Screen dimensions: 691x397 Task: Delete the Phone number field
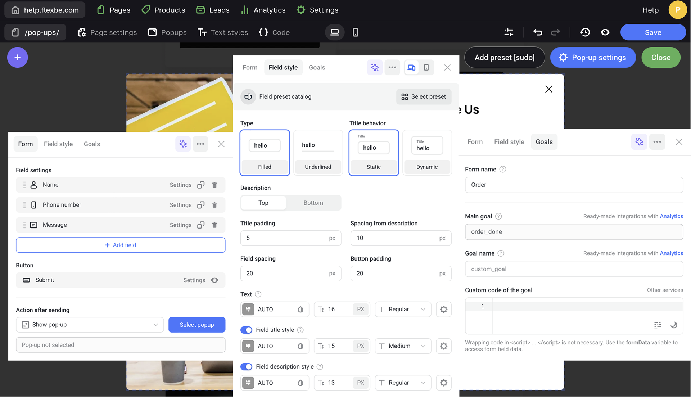coord(214,205)
